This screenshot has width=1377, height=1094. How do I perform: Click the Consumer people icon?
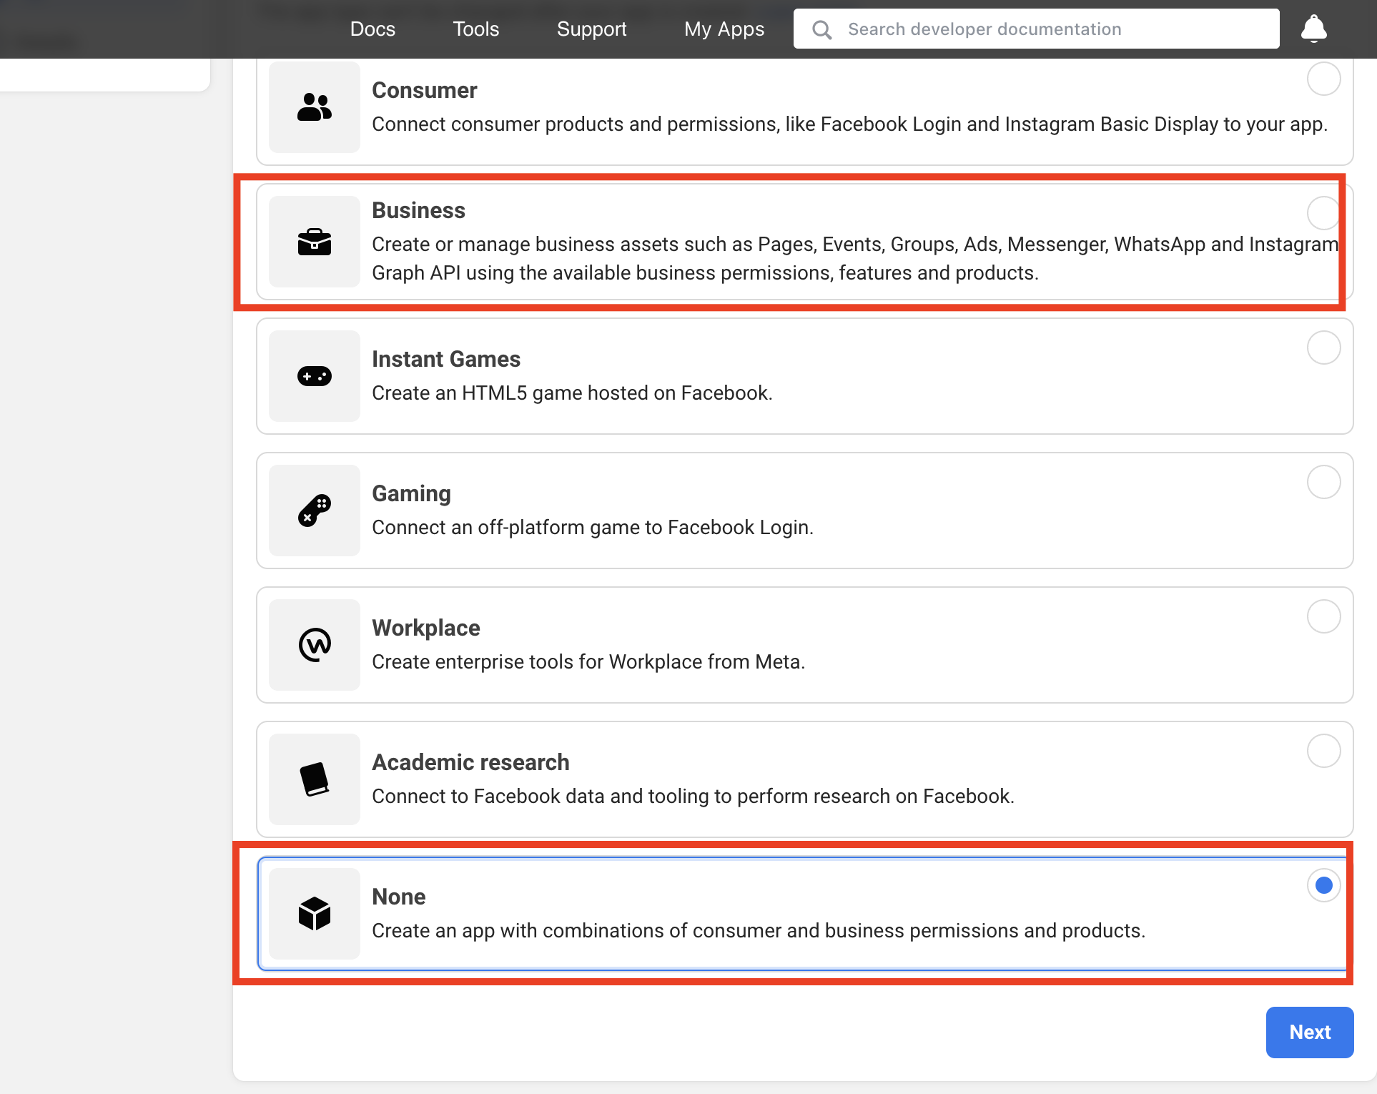pyautogui.click(x=315, y=107)
